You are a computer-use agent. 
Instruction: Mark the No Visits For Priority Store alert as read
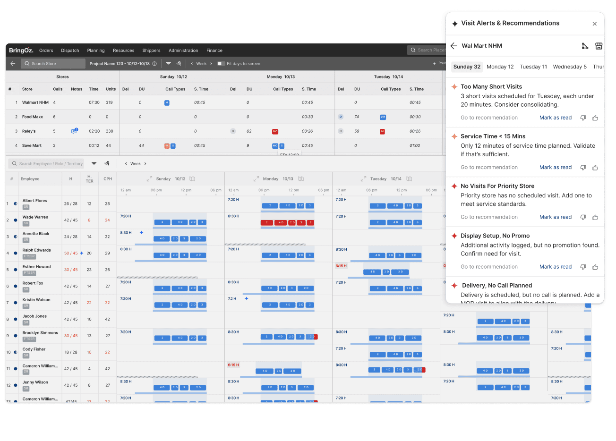(556, 217)
